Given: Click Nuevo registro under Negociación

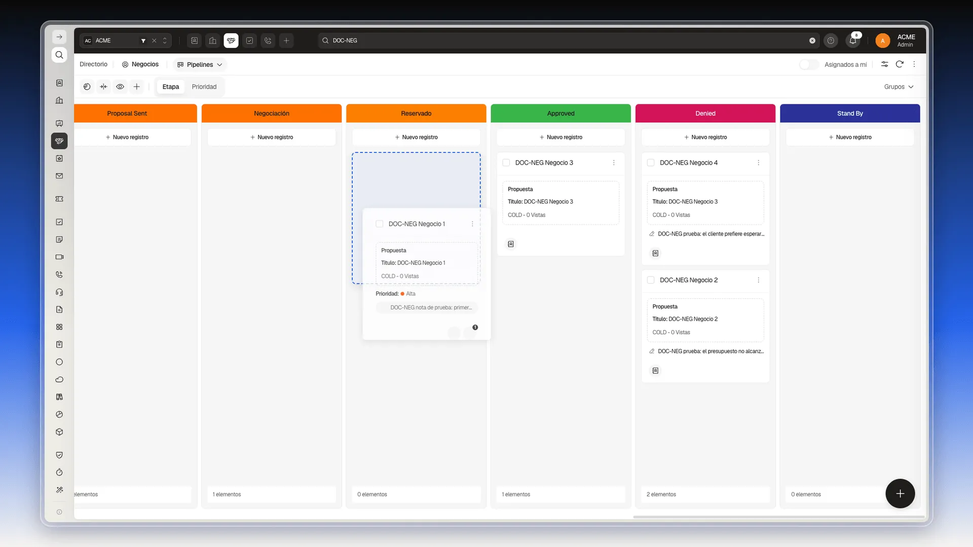Looking at the screenshot, I should coord(272,137).
